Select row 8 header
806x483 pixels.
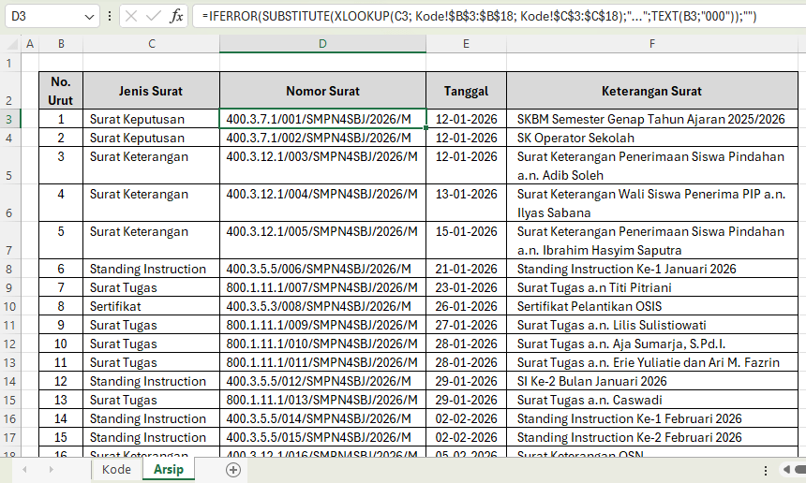click(9, 269)
